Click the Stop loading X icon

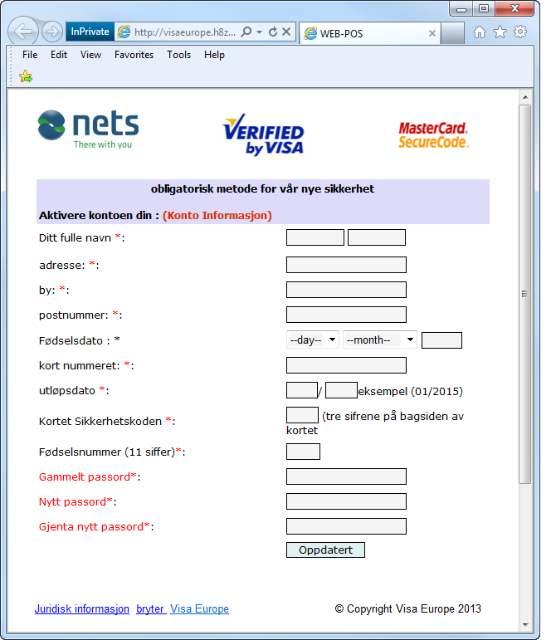[x=286, y=32]
